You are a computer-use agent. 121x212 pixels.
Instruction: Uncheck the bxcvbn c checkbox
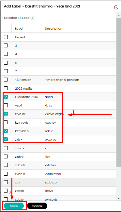pos(6,131)
